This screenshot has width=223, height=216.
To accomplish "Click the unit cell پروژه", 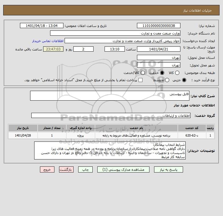I will point(81,135).
